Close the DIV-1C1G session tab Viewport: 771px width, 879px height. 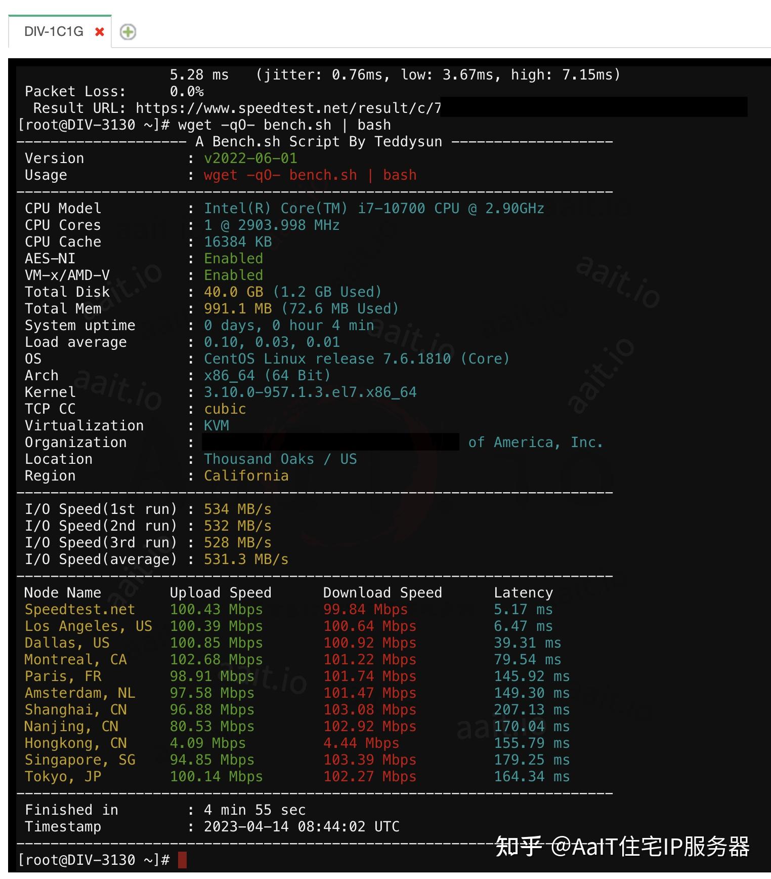click(100, 32)
